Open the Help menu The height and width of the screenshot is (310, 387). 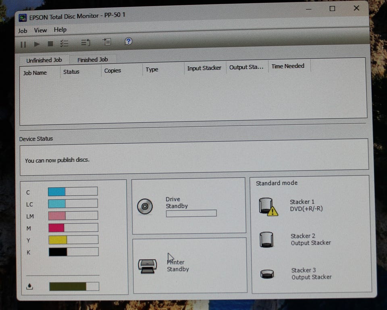pyautogui.click(x=60, y=29)
